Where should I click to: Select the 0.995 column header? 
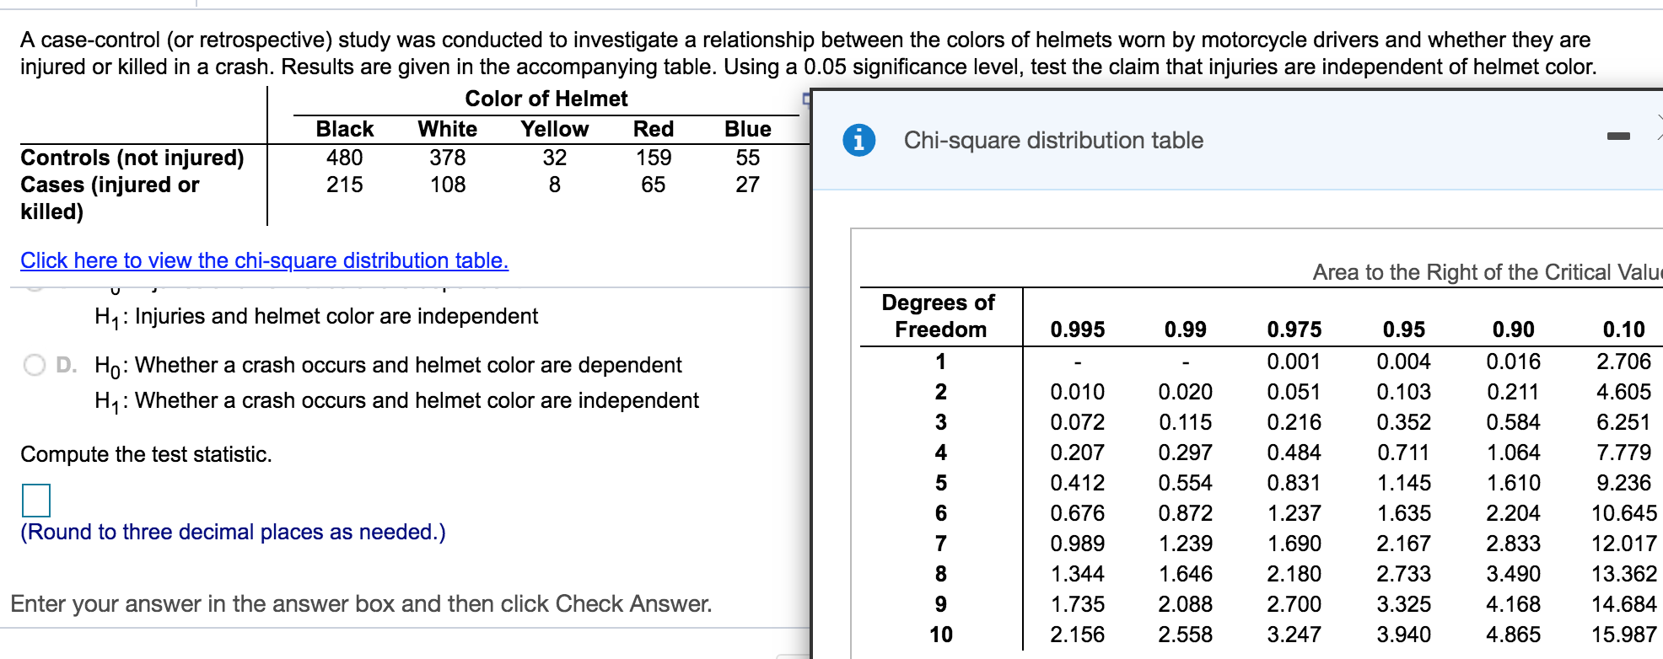(x=1077, y=329)
